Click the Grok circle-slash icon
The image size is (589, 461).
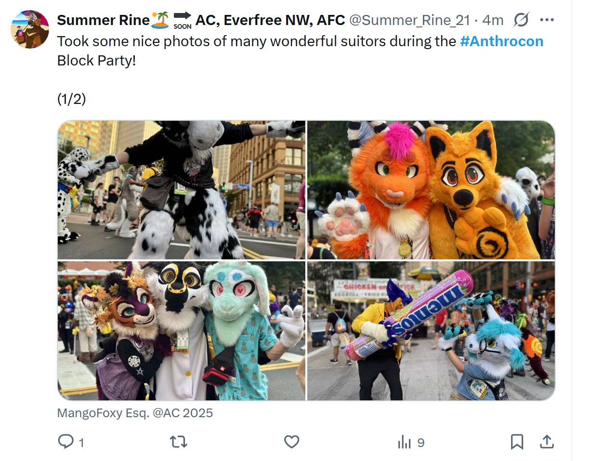(521, 20)
